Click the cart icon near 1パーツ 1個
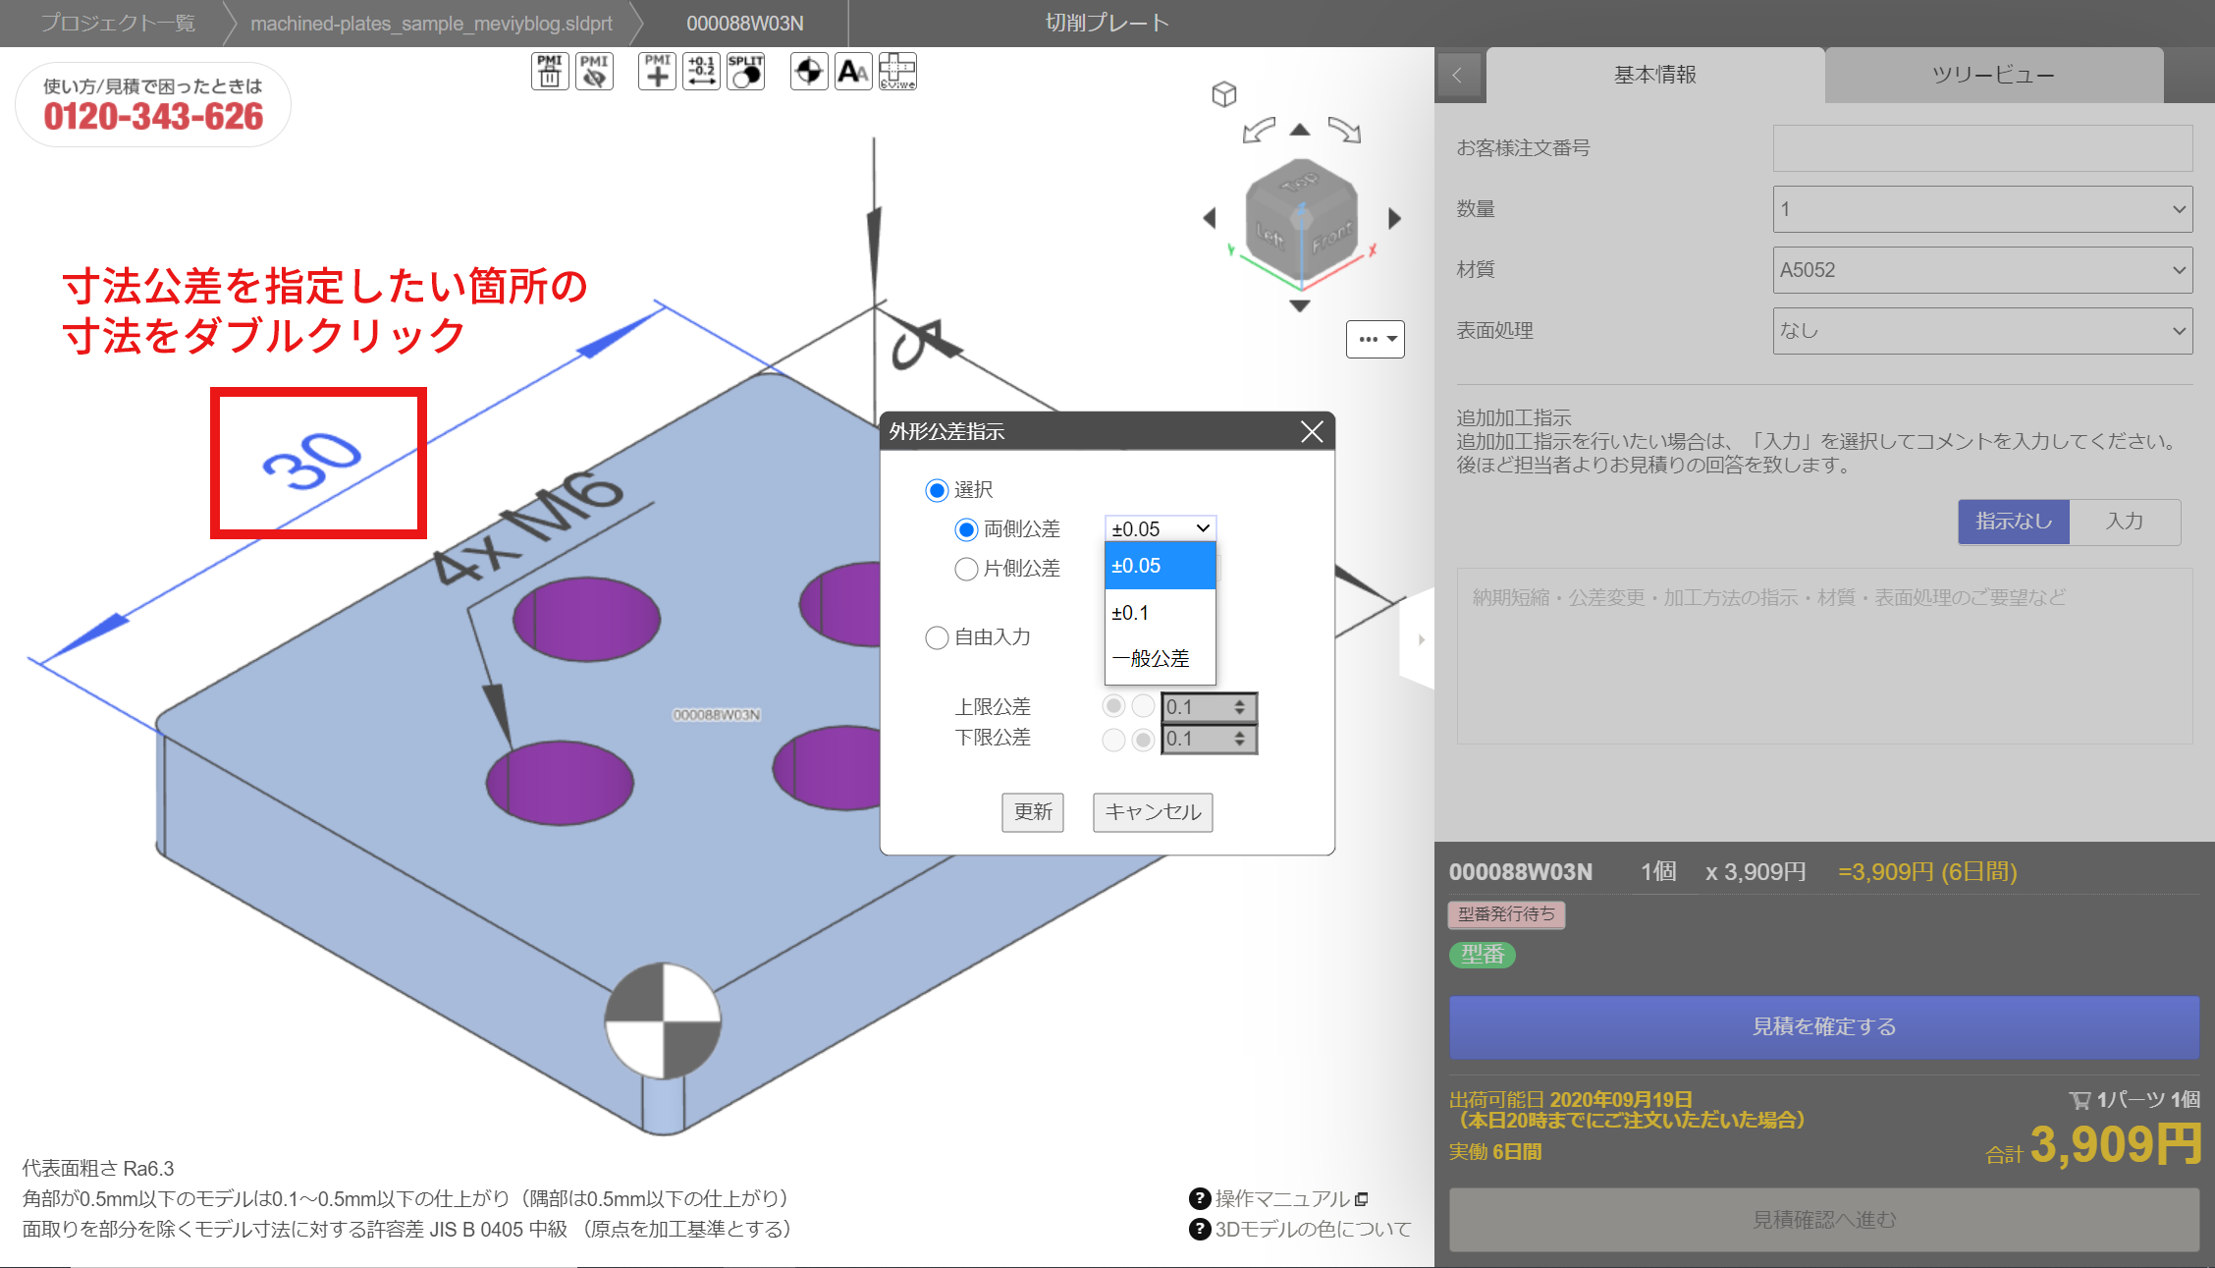 [x=2080, y=1100]
